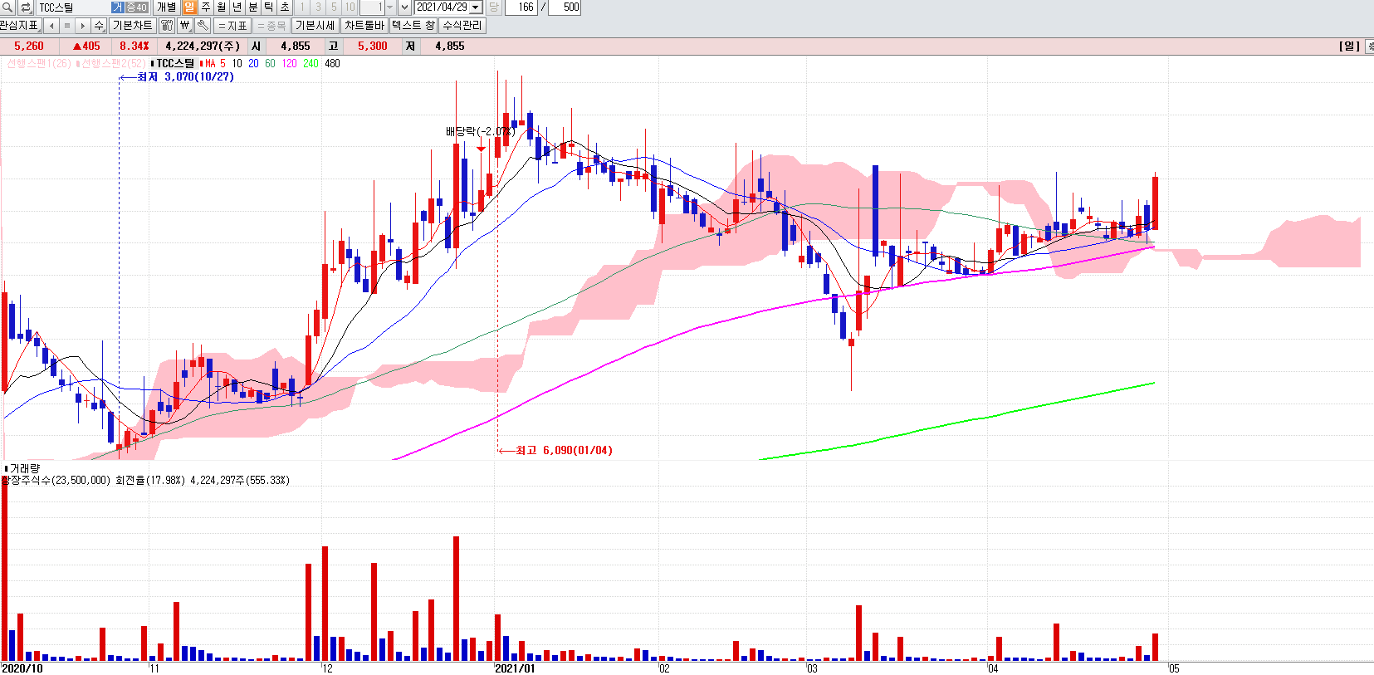
Task: Click the next (right arrow) playback button
Action: pyautogui.click(x=83, y=26)
